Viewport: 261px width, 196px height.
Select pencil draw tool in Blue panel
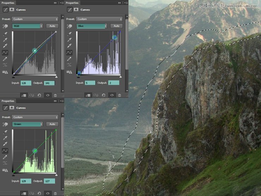tap(69, 59)
